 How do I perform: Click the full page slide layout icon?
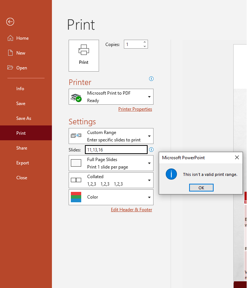tap(76, 163)
